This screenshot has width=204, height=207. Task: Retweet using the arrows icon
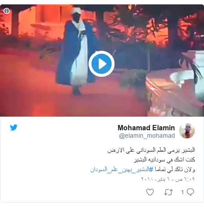(168, 192)
